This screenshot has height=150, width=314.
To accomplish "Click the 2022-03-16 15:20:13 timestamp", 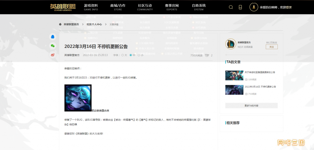I will tap(95, 55).
